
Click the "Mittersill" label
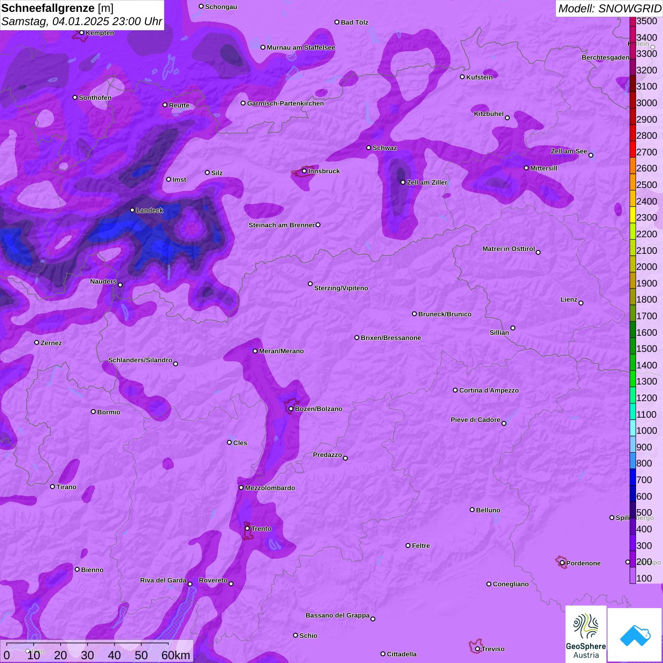point(544,168)
